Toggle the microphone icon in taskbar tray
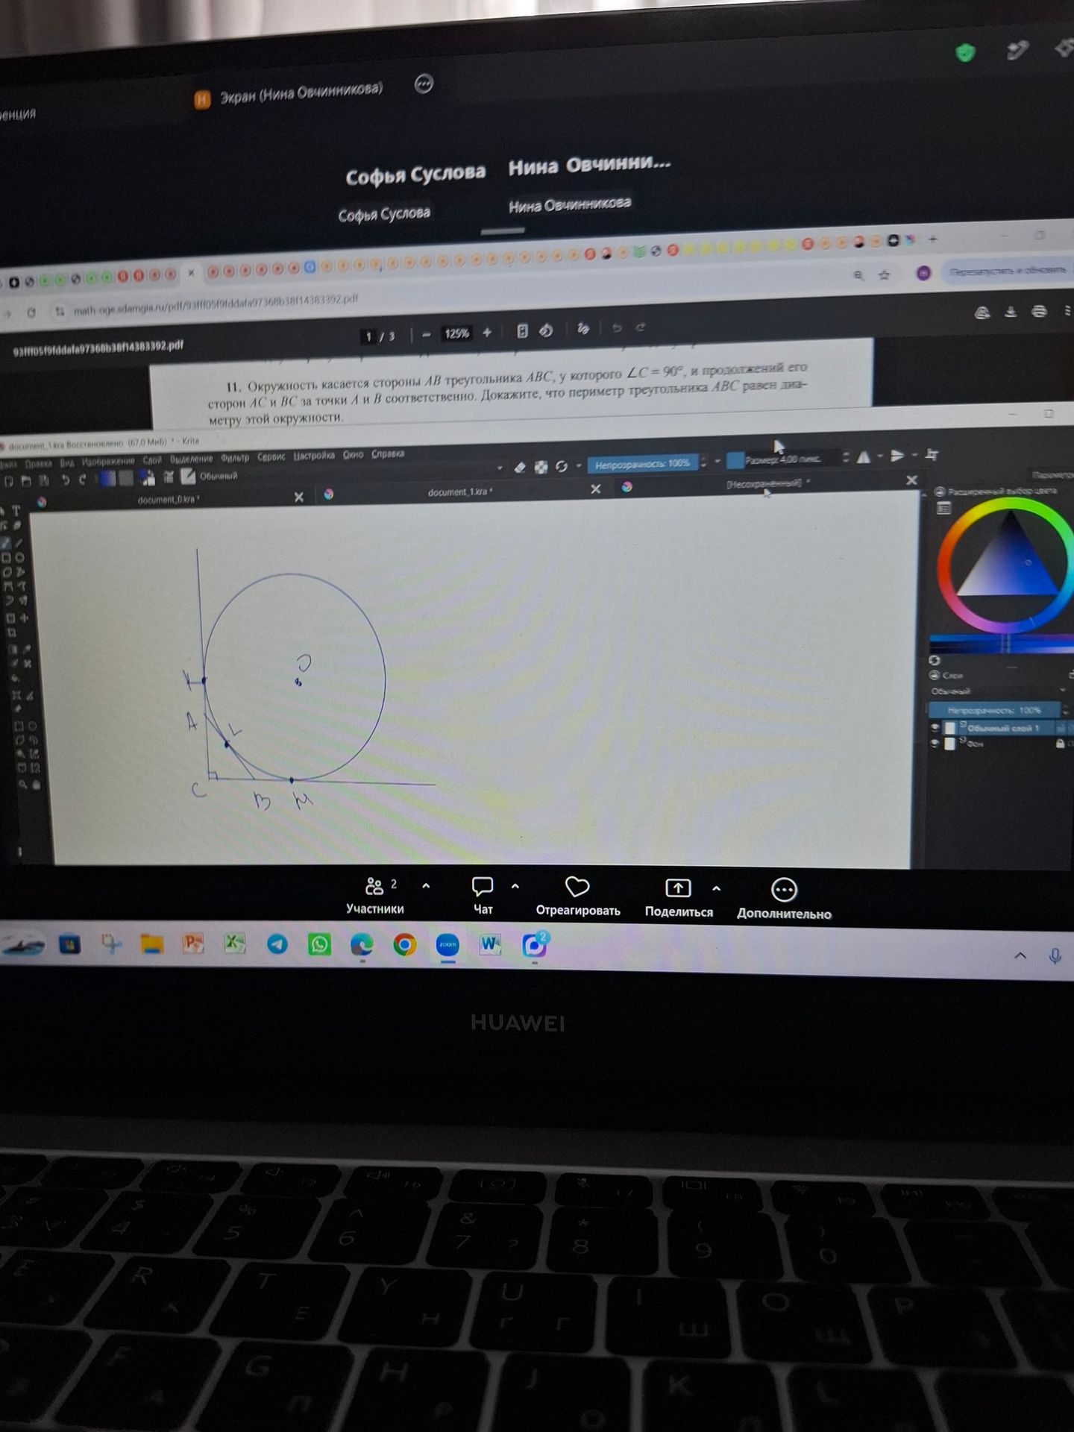Screen dimensions: 1074x1432 point(1055,956)
